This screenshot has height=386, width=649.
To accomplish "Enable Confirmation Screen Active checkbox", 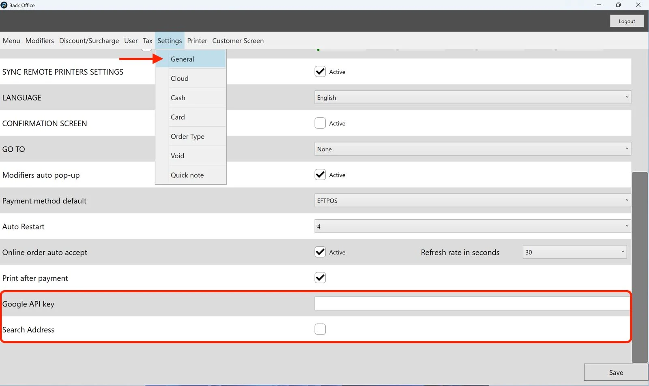I will click(320, 123).
